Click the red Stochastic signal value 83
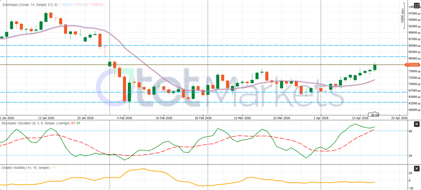Screen dimensions: 421x190 pos(73,123)
